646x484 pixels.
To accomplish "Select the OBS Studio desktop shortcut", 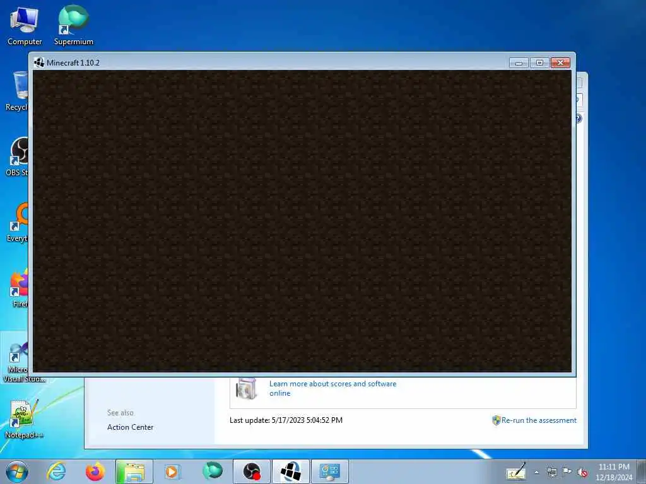I will point(16,157).
